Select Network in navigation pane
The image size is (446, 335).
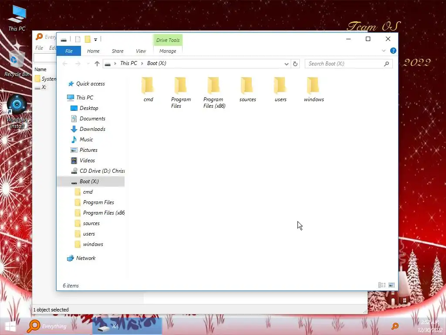86,258
